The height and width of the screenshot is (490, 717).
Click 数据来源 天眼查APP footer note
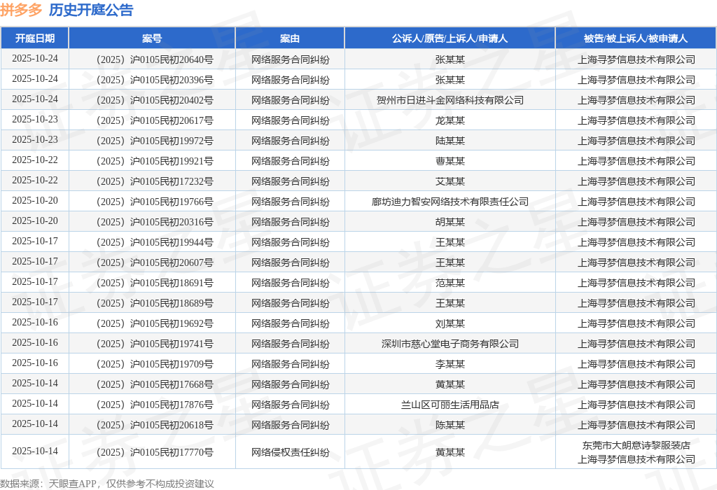tap(107, 484)
